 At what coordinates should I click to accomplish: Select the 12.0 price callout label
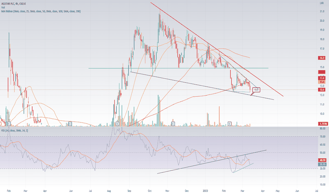[256, 90]
